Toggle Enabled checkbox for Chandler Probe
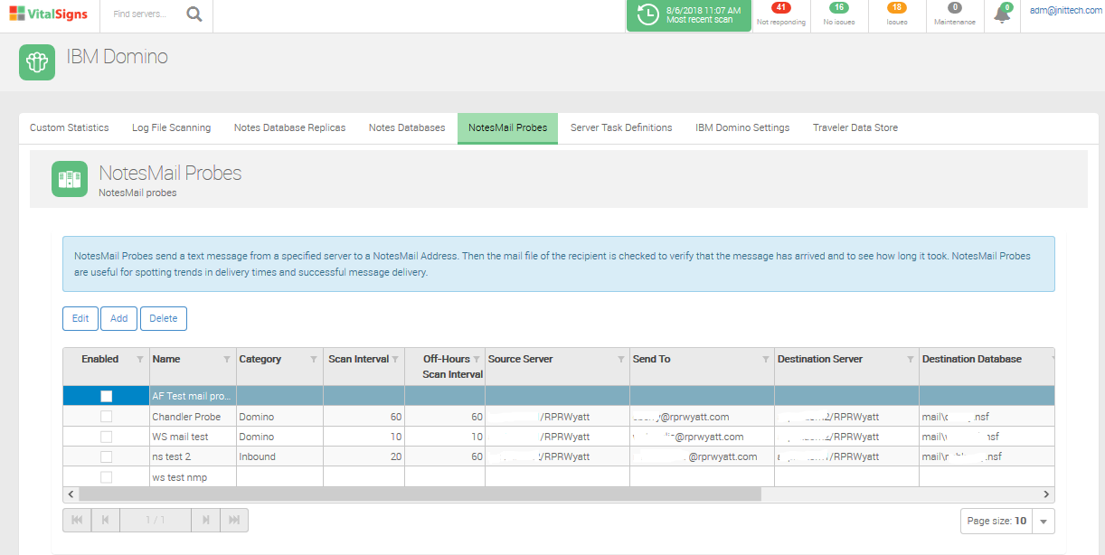This screenshot has height=555, width=1105. [107, 417]
